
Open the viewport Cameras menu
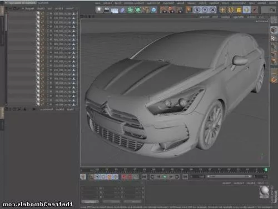pyautogui.click(x=251, y=17)
